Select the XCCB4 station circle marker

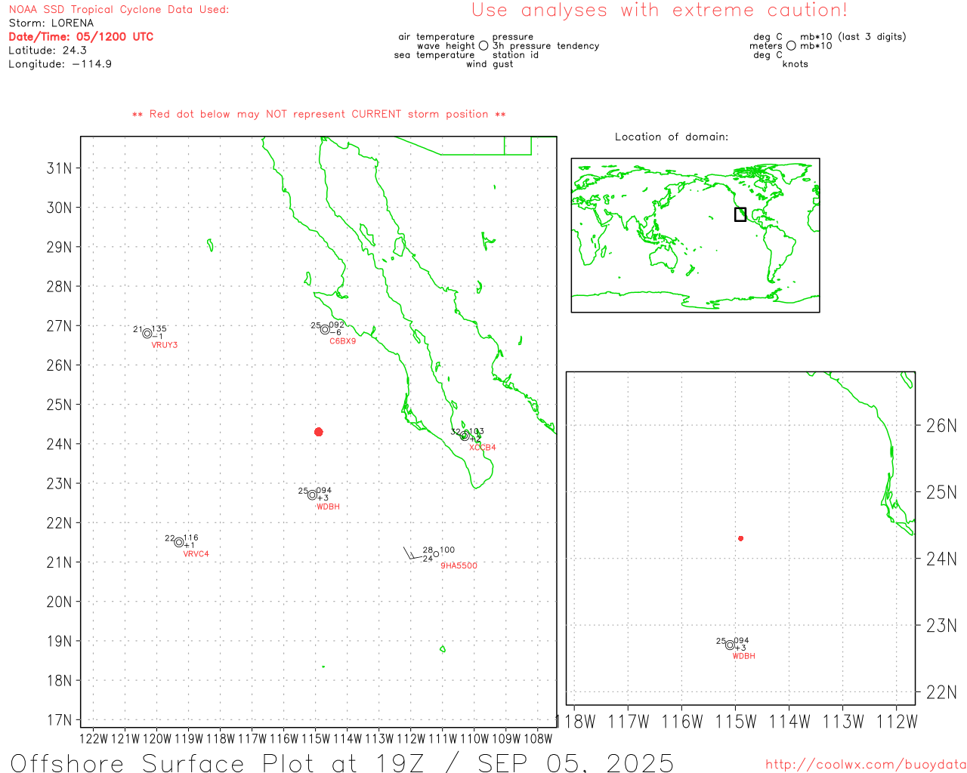(465, 436)
